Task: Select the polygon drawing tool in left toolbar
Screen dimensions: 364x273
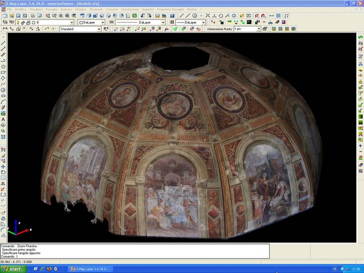Action: point(3,66)
